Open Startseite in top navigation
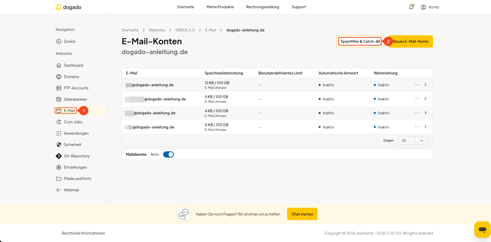This screenshot has height=242, width=491. click(186, 7)
